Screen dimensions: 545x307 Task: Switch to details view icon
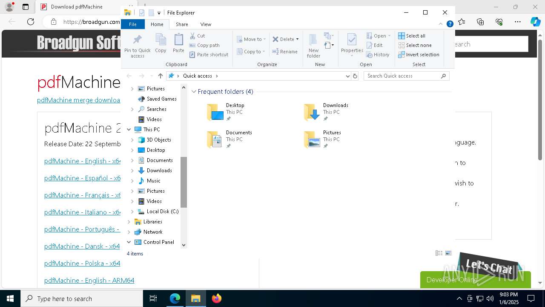click(x=439, y=253)
